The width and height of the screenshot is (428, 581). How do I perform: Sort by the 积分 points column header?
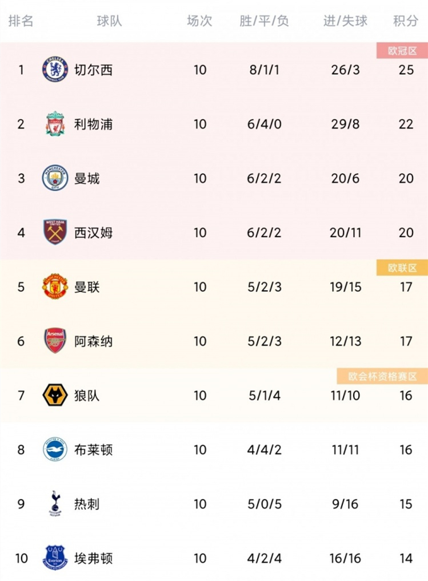coord(406,21)
